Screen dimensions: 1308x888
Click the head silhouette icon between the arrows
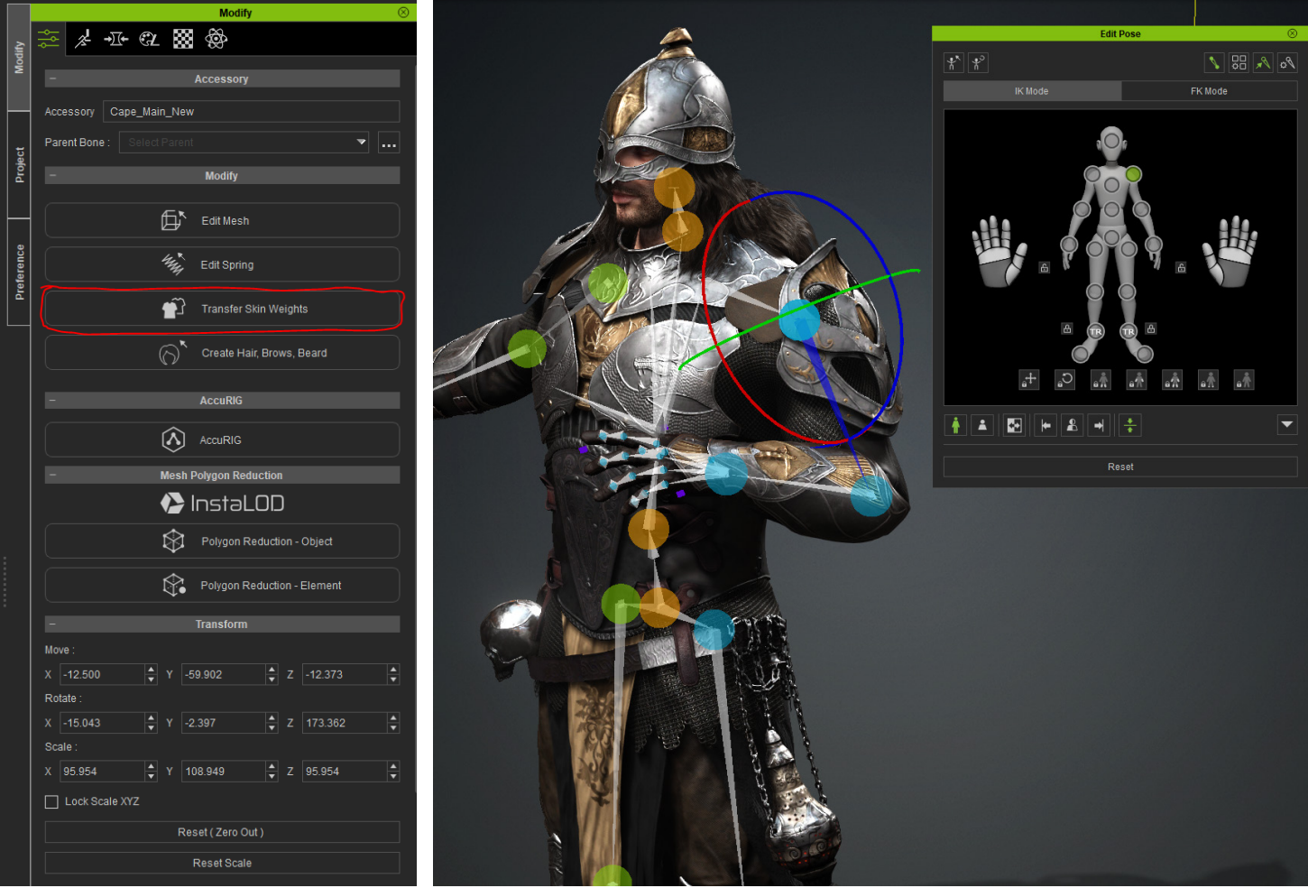point(1073,425)
